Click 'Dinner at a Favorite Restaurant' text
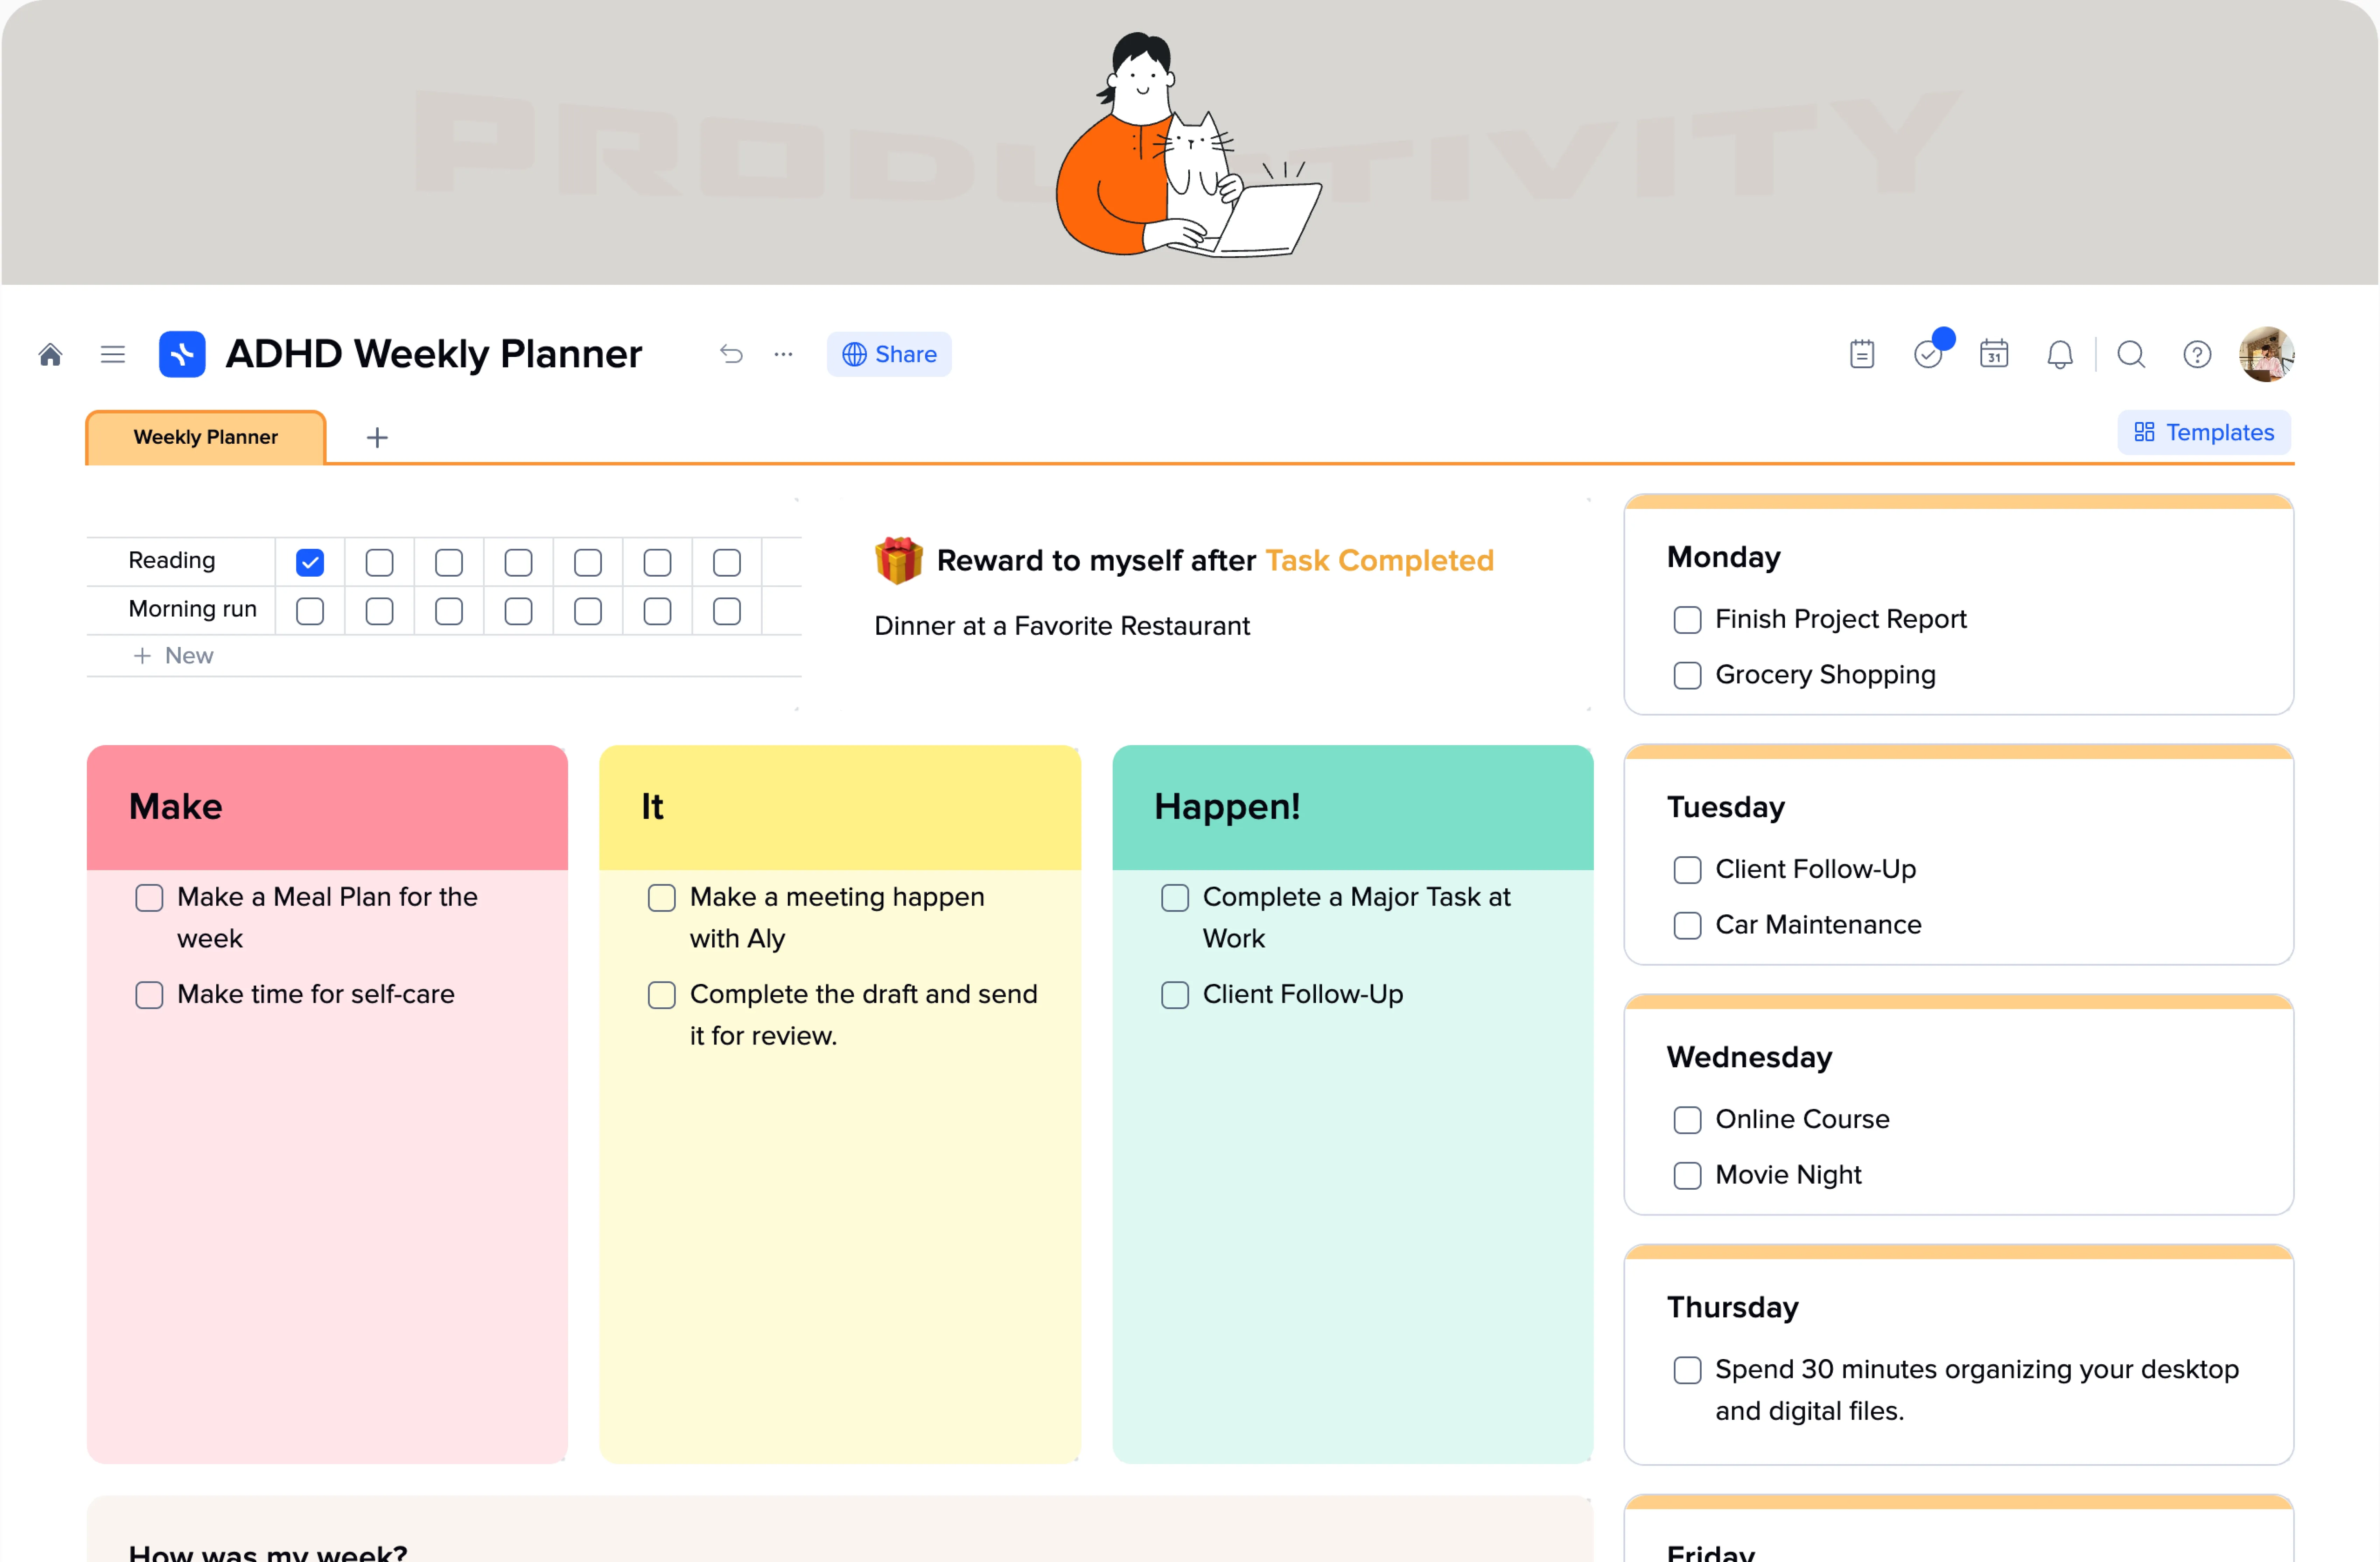Image resolution: width=2380 pixels, height=1562 pixels. click(1062, 626)
